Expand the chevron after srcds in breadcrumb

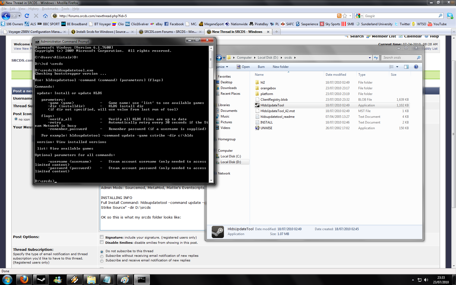(295, 58)
